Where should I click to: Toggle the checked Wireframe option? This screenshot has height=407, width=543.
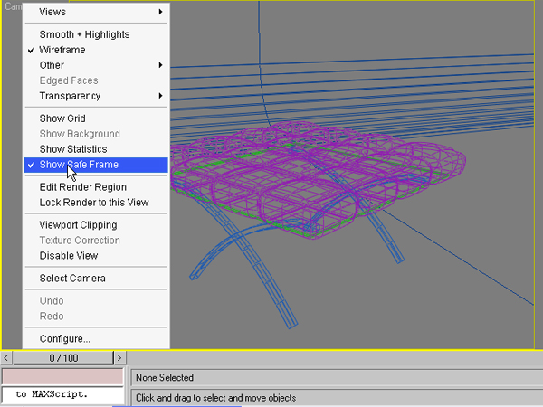pyautogui.click(x=96, y=50)
